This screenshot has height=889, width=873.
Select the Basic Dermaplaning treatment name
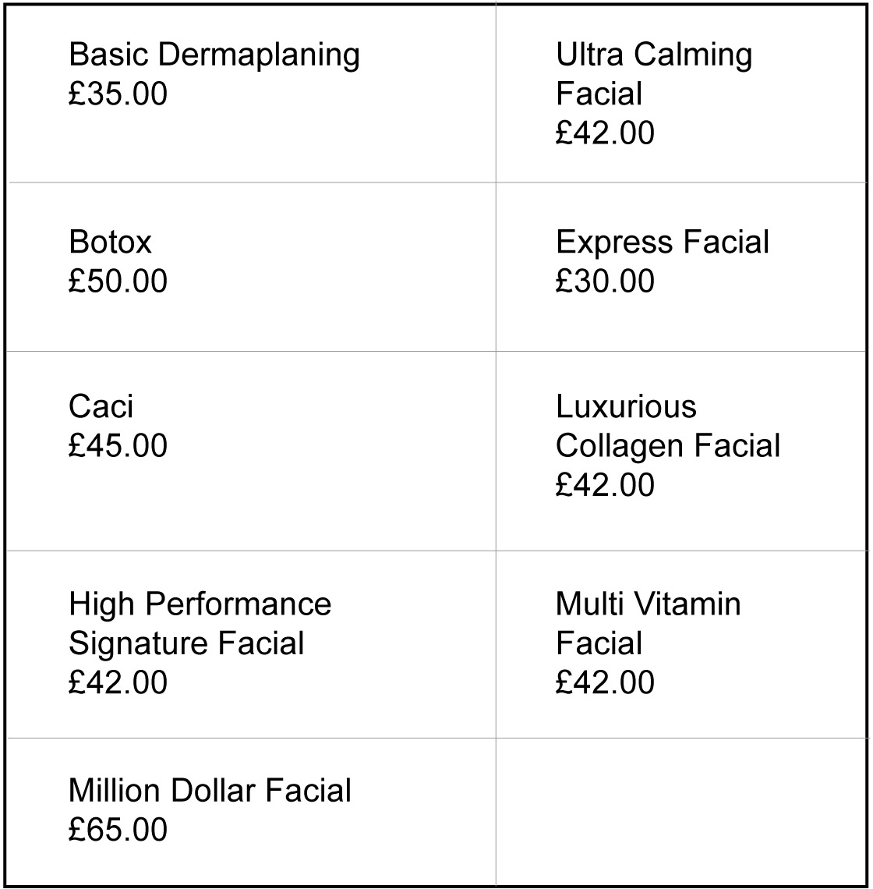click(x=214, y=55)
